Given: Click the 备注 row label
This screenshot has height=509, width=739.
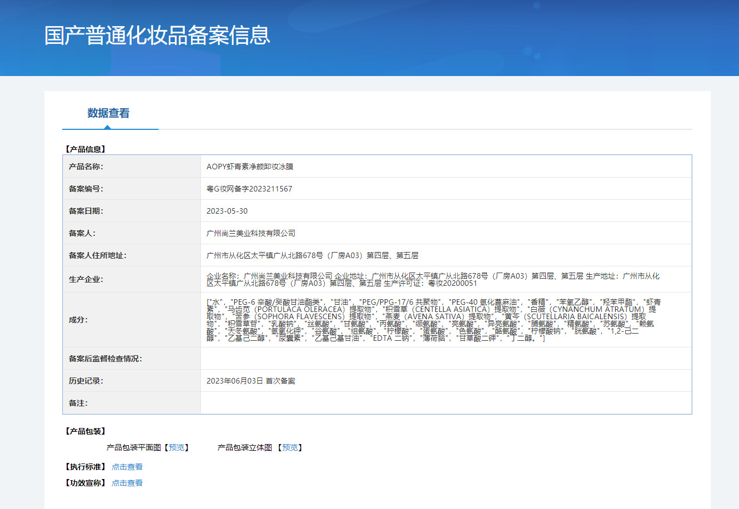Looking at the screenshot, I should (78, 403).
